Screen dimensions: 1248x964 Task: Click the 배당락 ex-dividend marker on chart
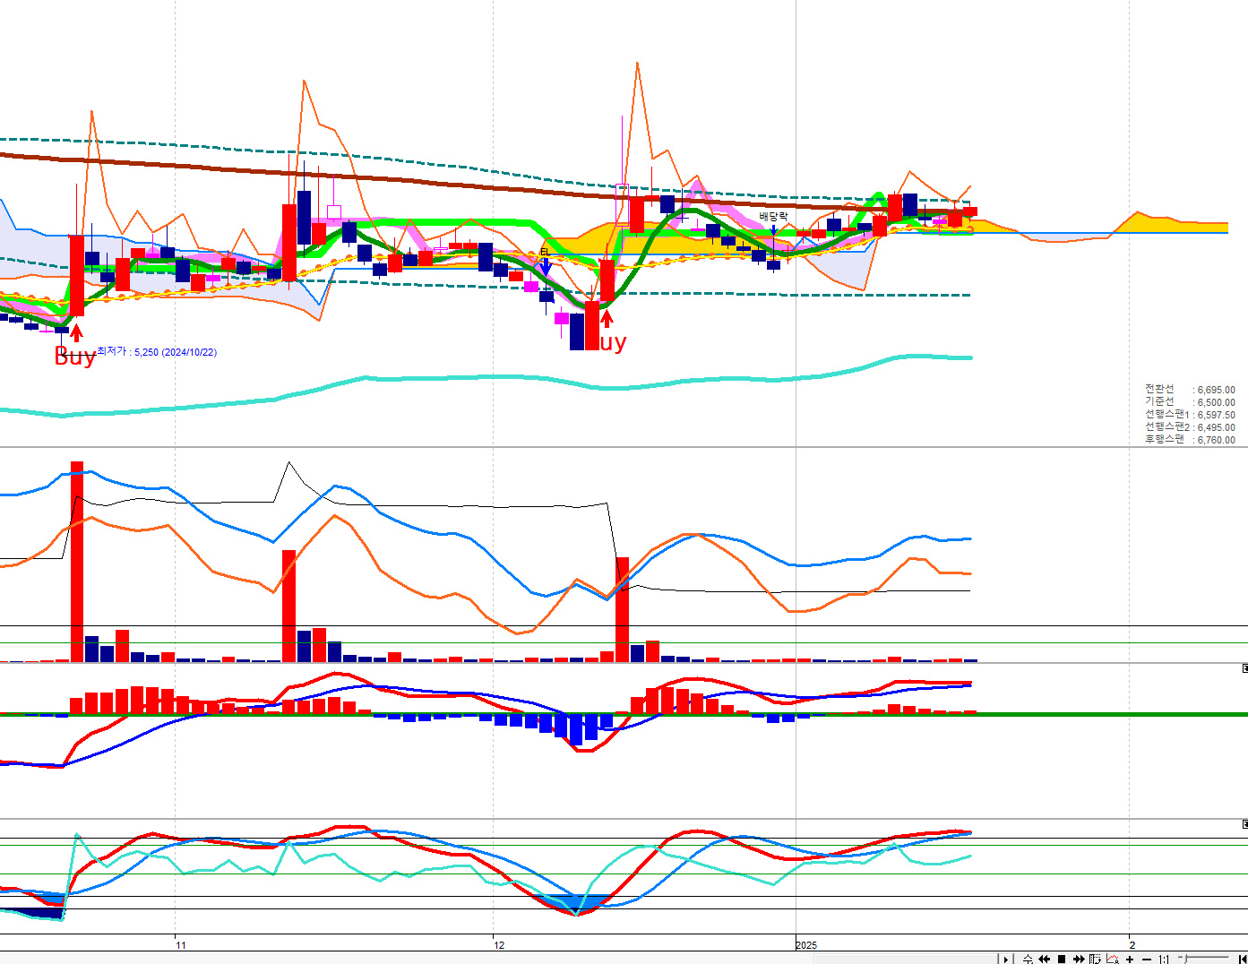pyautogui.click(x=773, y=217)
